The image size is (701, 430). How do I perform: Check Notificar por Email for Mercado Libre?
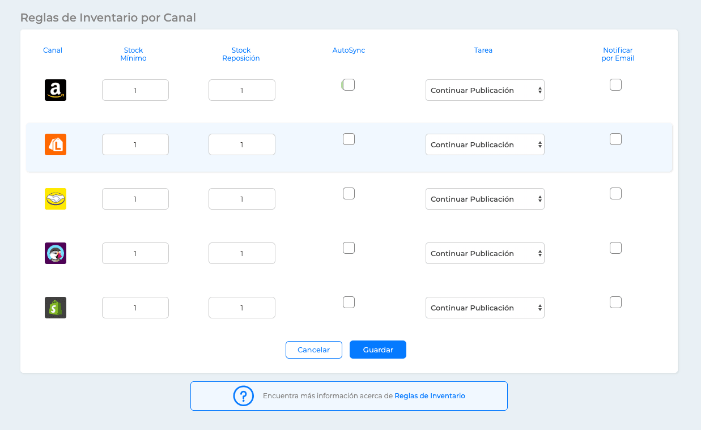(616, 194)
